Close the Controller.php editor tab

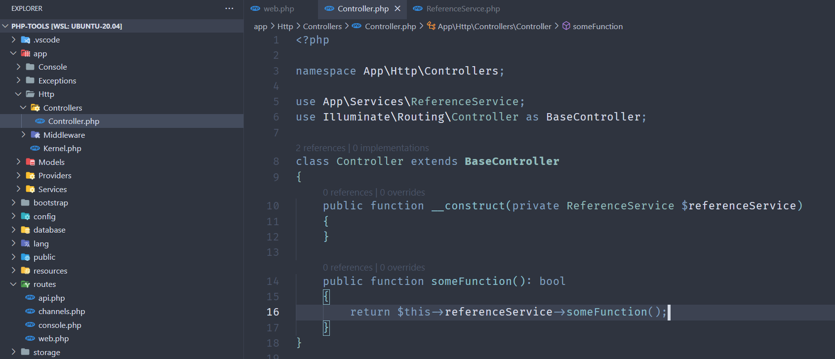click(x=398, y=8)
